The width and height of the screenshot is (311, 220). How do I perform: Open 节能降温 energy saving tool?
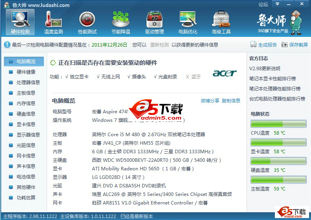pyautogui.click(x=121, y=22)
